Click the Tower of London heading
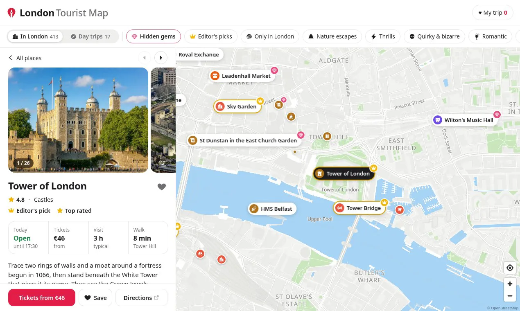The height and width of the screenshot is (311, 520). pos(47,186)
